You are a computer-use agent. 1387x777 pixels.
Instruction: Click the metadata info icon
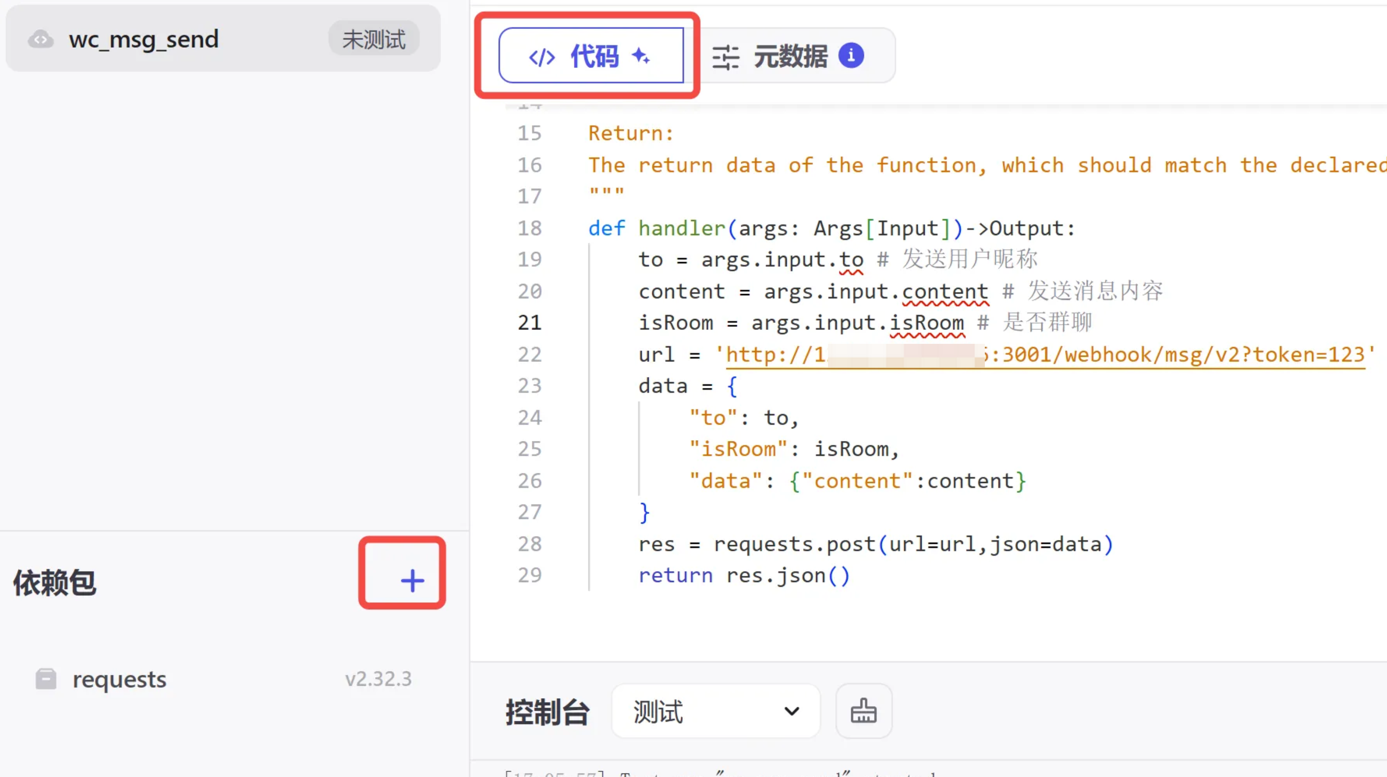point(851,56)
